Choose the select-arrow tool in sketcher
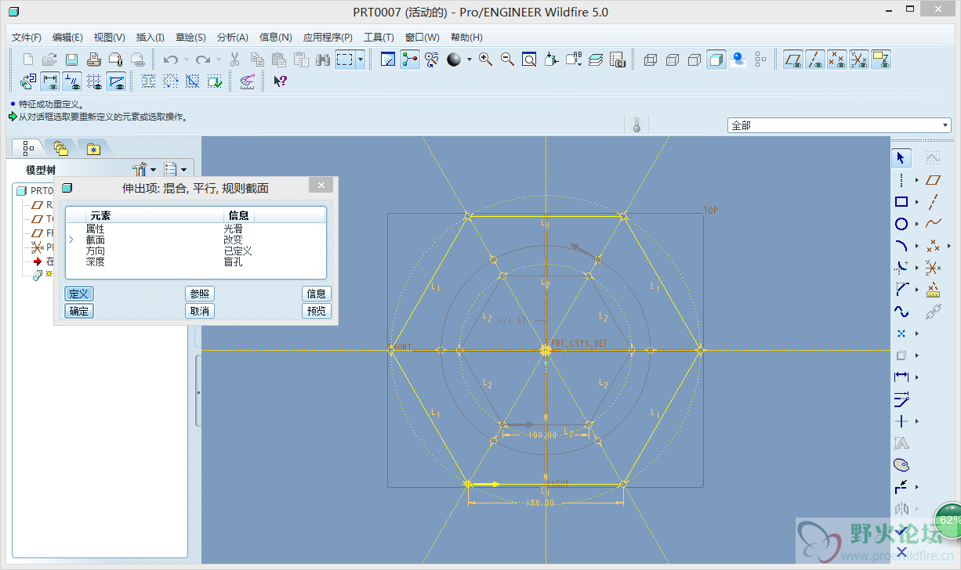 pyautogui.click(x=901, y=158)
